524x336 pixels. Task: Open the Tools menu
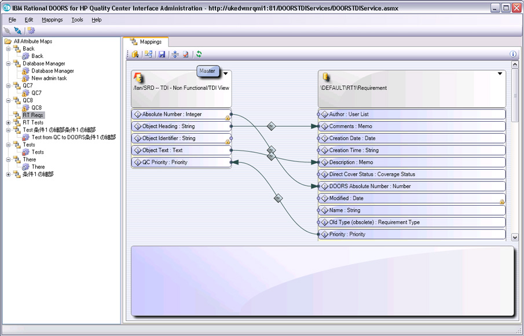click(x=77, y=20)
